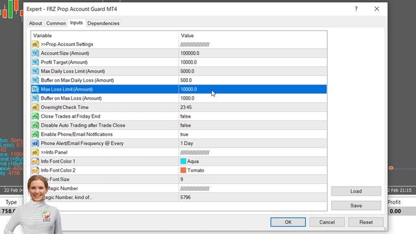Confirm settings with the OK button

288,222
